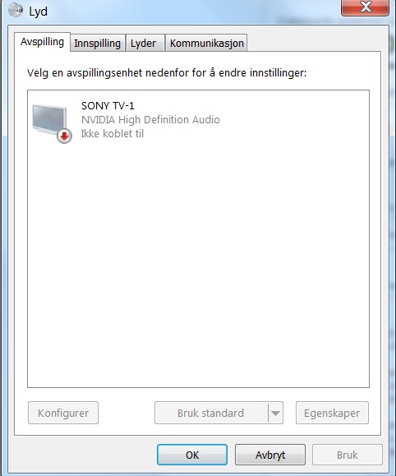Click the Konfigurer button

pos(63,413)
